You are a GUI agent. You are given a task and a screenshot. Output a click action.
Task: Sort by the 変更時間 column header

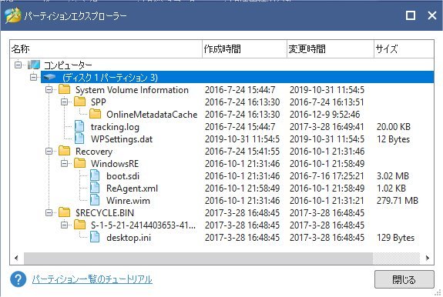[331, 49]
